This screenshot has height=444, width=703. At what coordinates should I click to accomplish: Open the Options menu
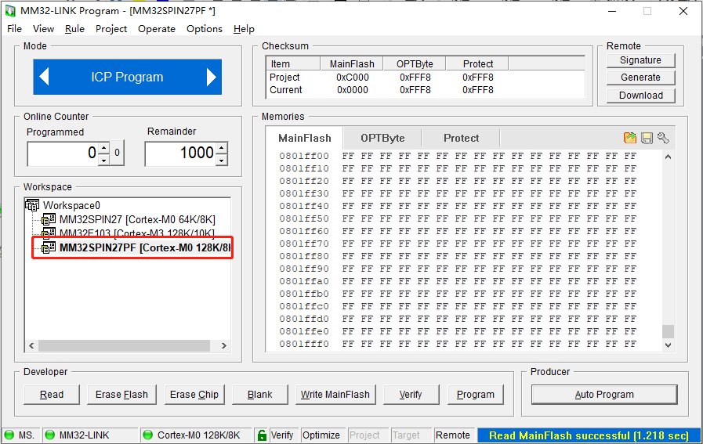click(x=205, y=29)
